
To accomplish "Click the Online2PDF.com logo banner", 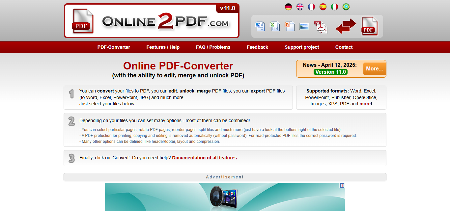I will 152,21.
